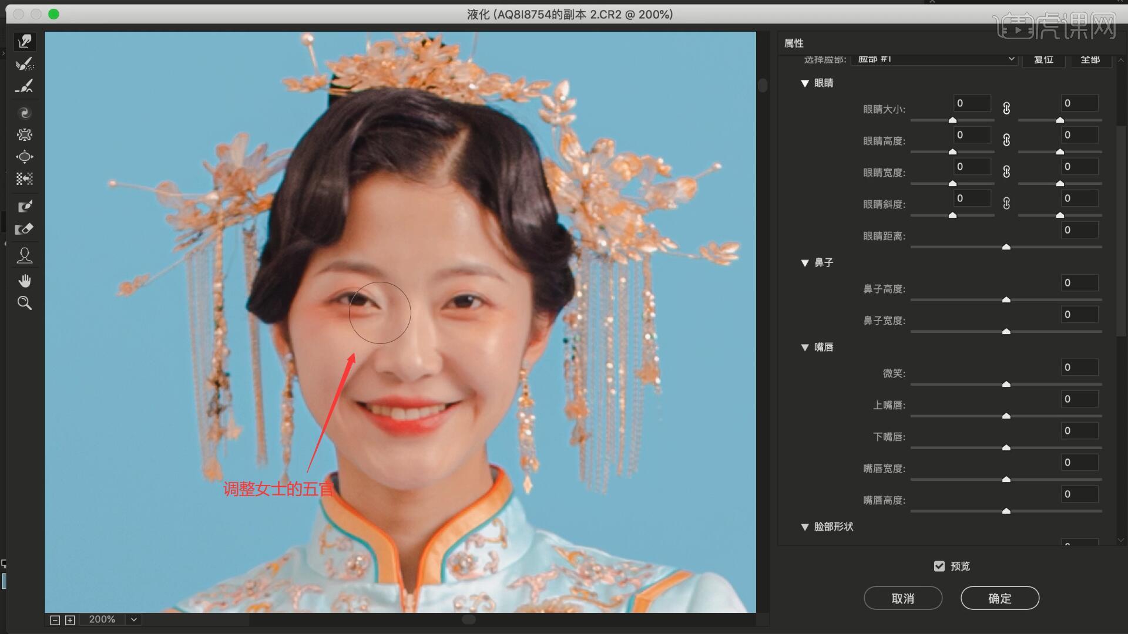The width and height of the screenshot is (1128, 634).
Task: Collapse the 眼睛 section
Action: (805, 83)
